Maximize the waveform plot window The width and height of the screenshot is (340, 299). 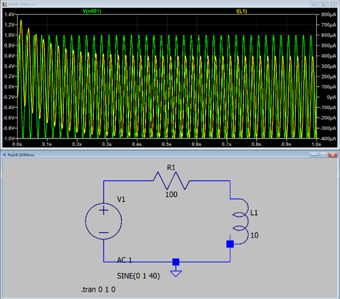[x=323, y=4]
